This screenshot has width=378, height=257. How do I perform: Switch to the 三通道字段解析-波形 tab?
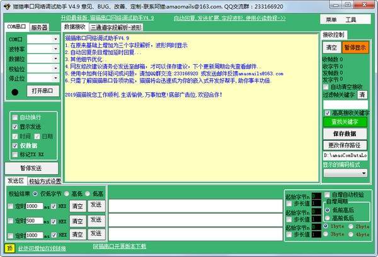116,28
